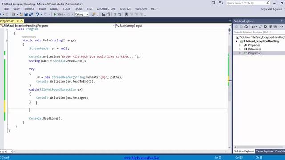Click the Sync with Active Document icon
285x160 pixels.
[x=260, y=27]
